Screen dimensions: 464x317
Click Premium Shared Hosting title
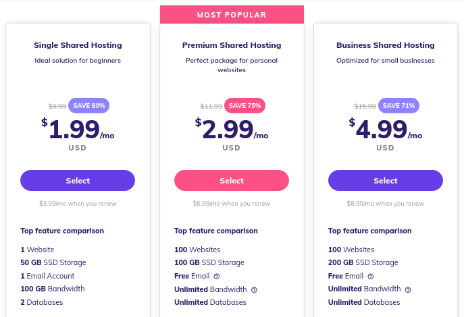232,45
